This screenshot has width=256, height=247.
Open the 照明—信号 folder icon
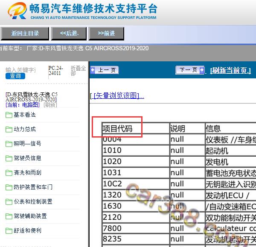(x=9, y=144)
